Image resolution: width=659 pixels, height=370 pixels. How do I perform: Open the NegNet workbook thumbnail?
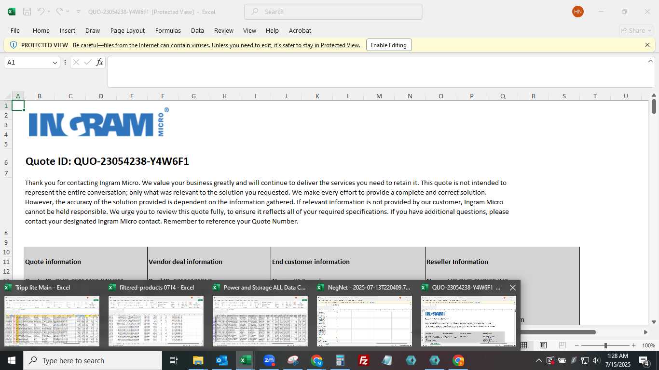tap(364, 321)
